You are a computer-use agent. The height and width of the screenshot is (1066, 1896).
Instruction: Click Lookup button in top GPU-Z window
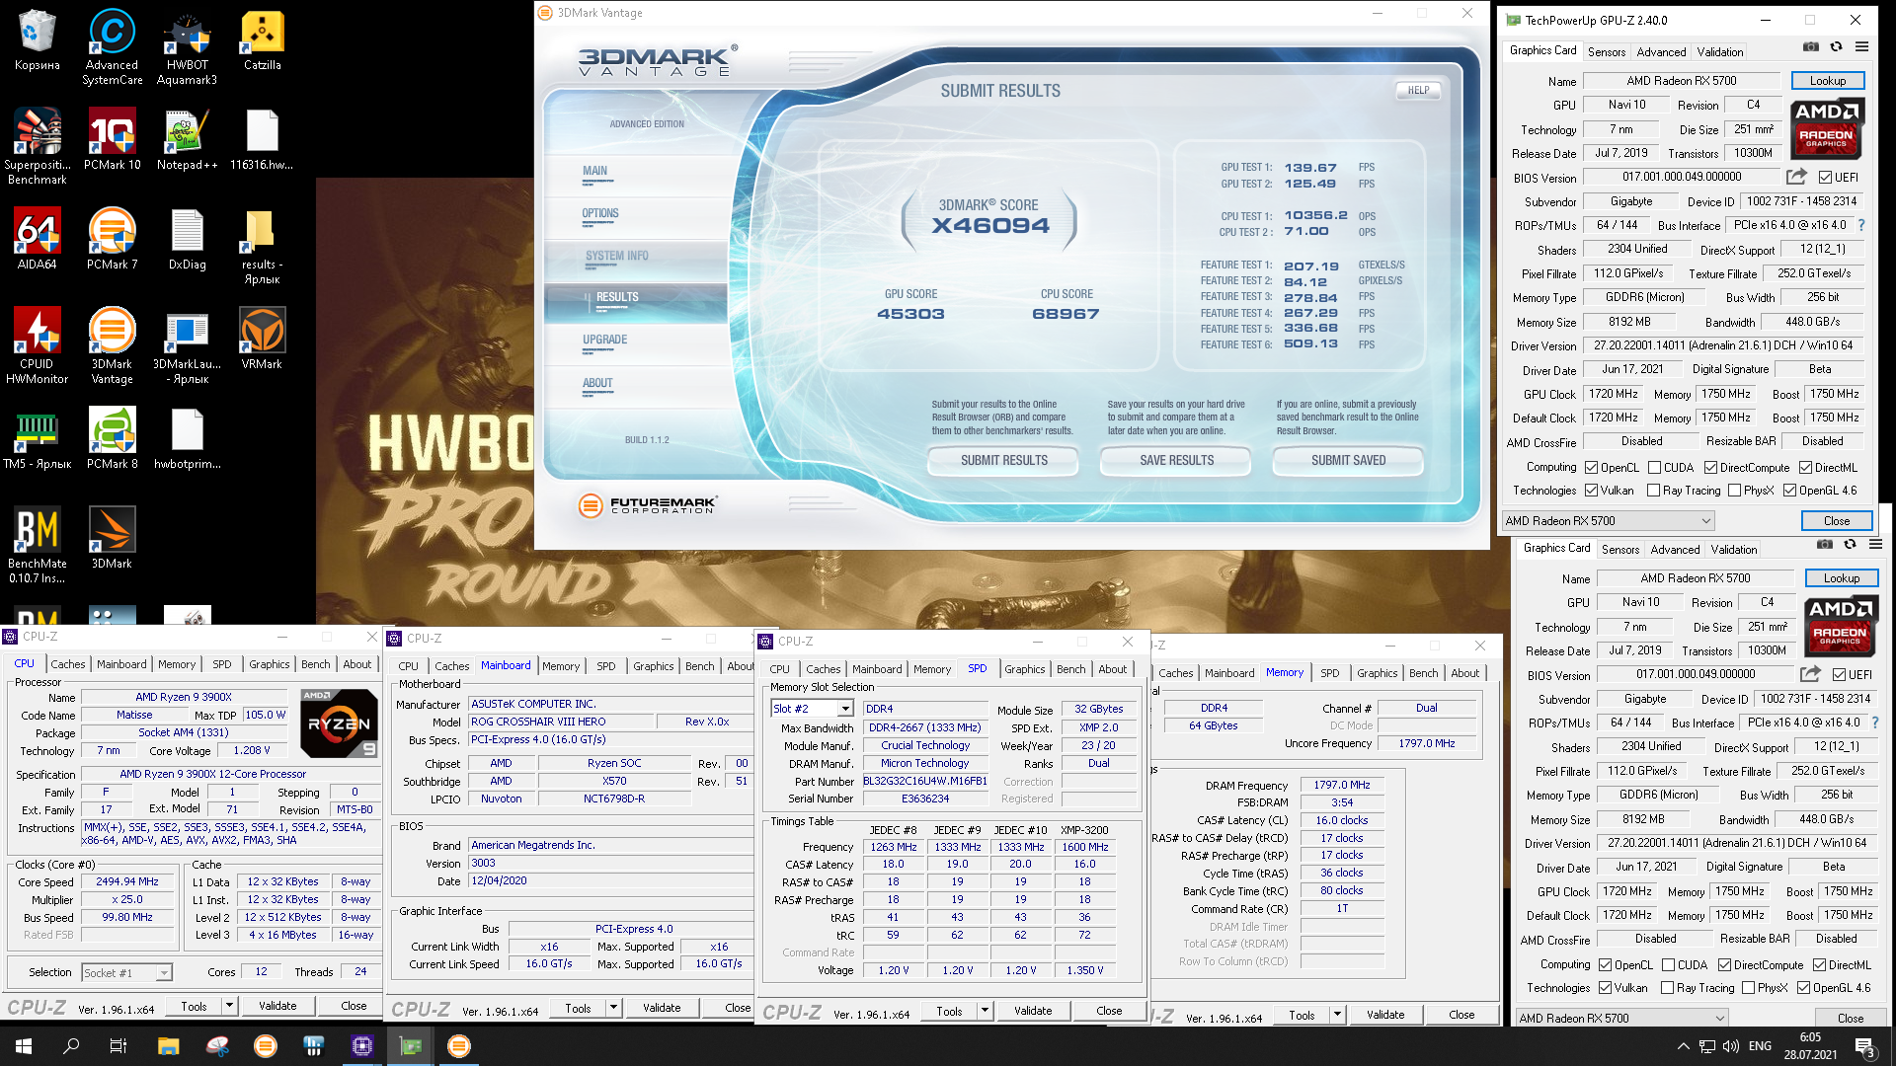coord(1828,81)
